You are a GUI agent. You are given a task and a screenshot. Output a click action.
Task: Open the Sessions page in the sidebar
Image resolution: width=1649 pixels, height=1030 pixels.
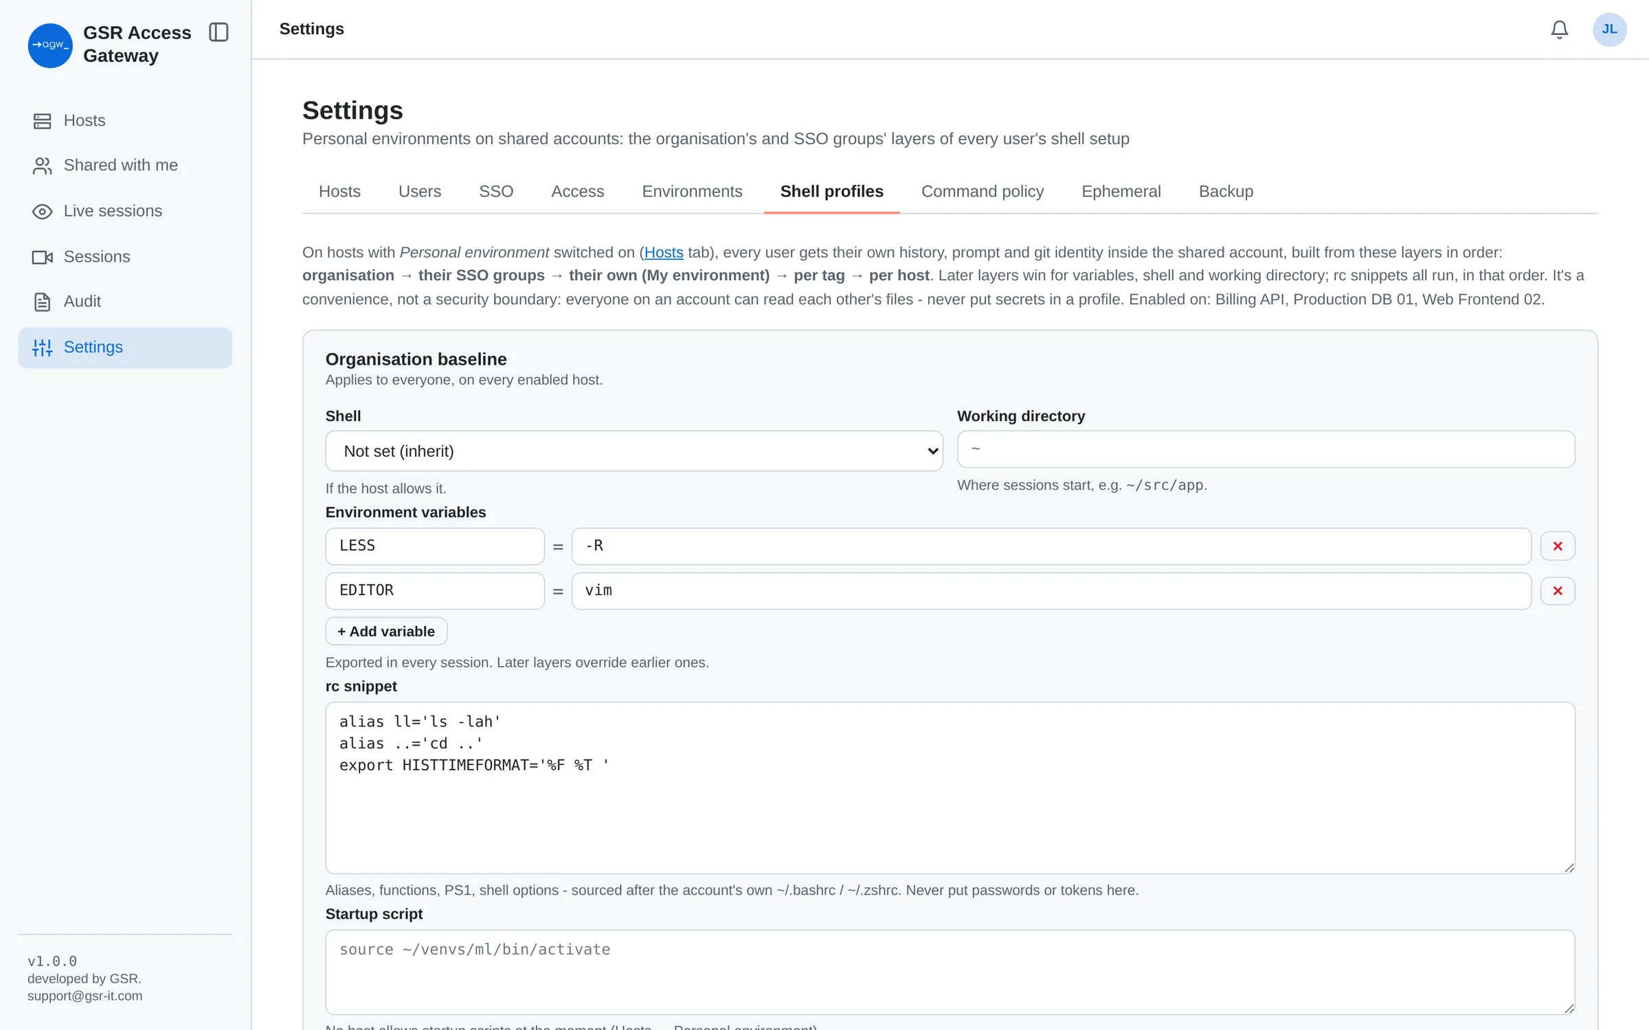coord(125,257)
